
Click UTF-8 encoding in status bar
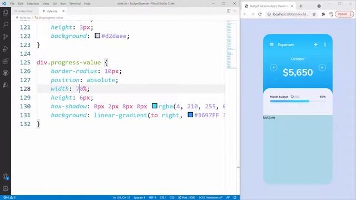point(152,198)
